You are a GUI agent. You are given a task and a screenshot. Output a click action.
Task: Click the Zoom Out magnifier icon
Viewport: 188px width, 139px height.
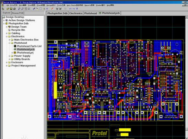click(23, 9)
